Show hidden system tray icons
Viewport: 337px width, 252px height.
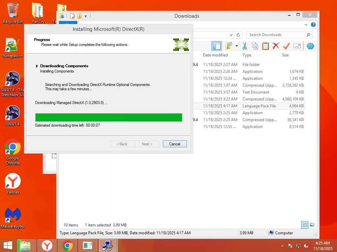pos(282,246)
